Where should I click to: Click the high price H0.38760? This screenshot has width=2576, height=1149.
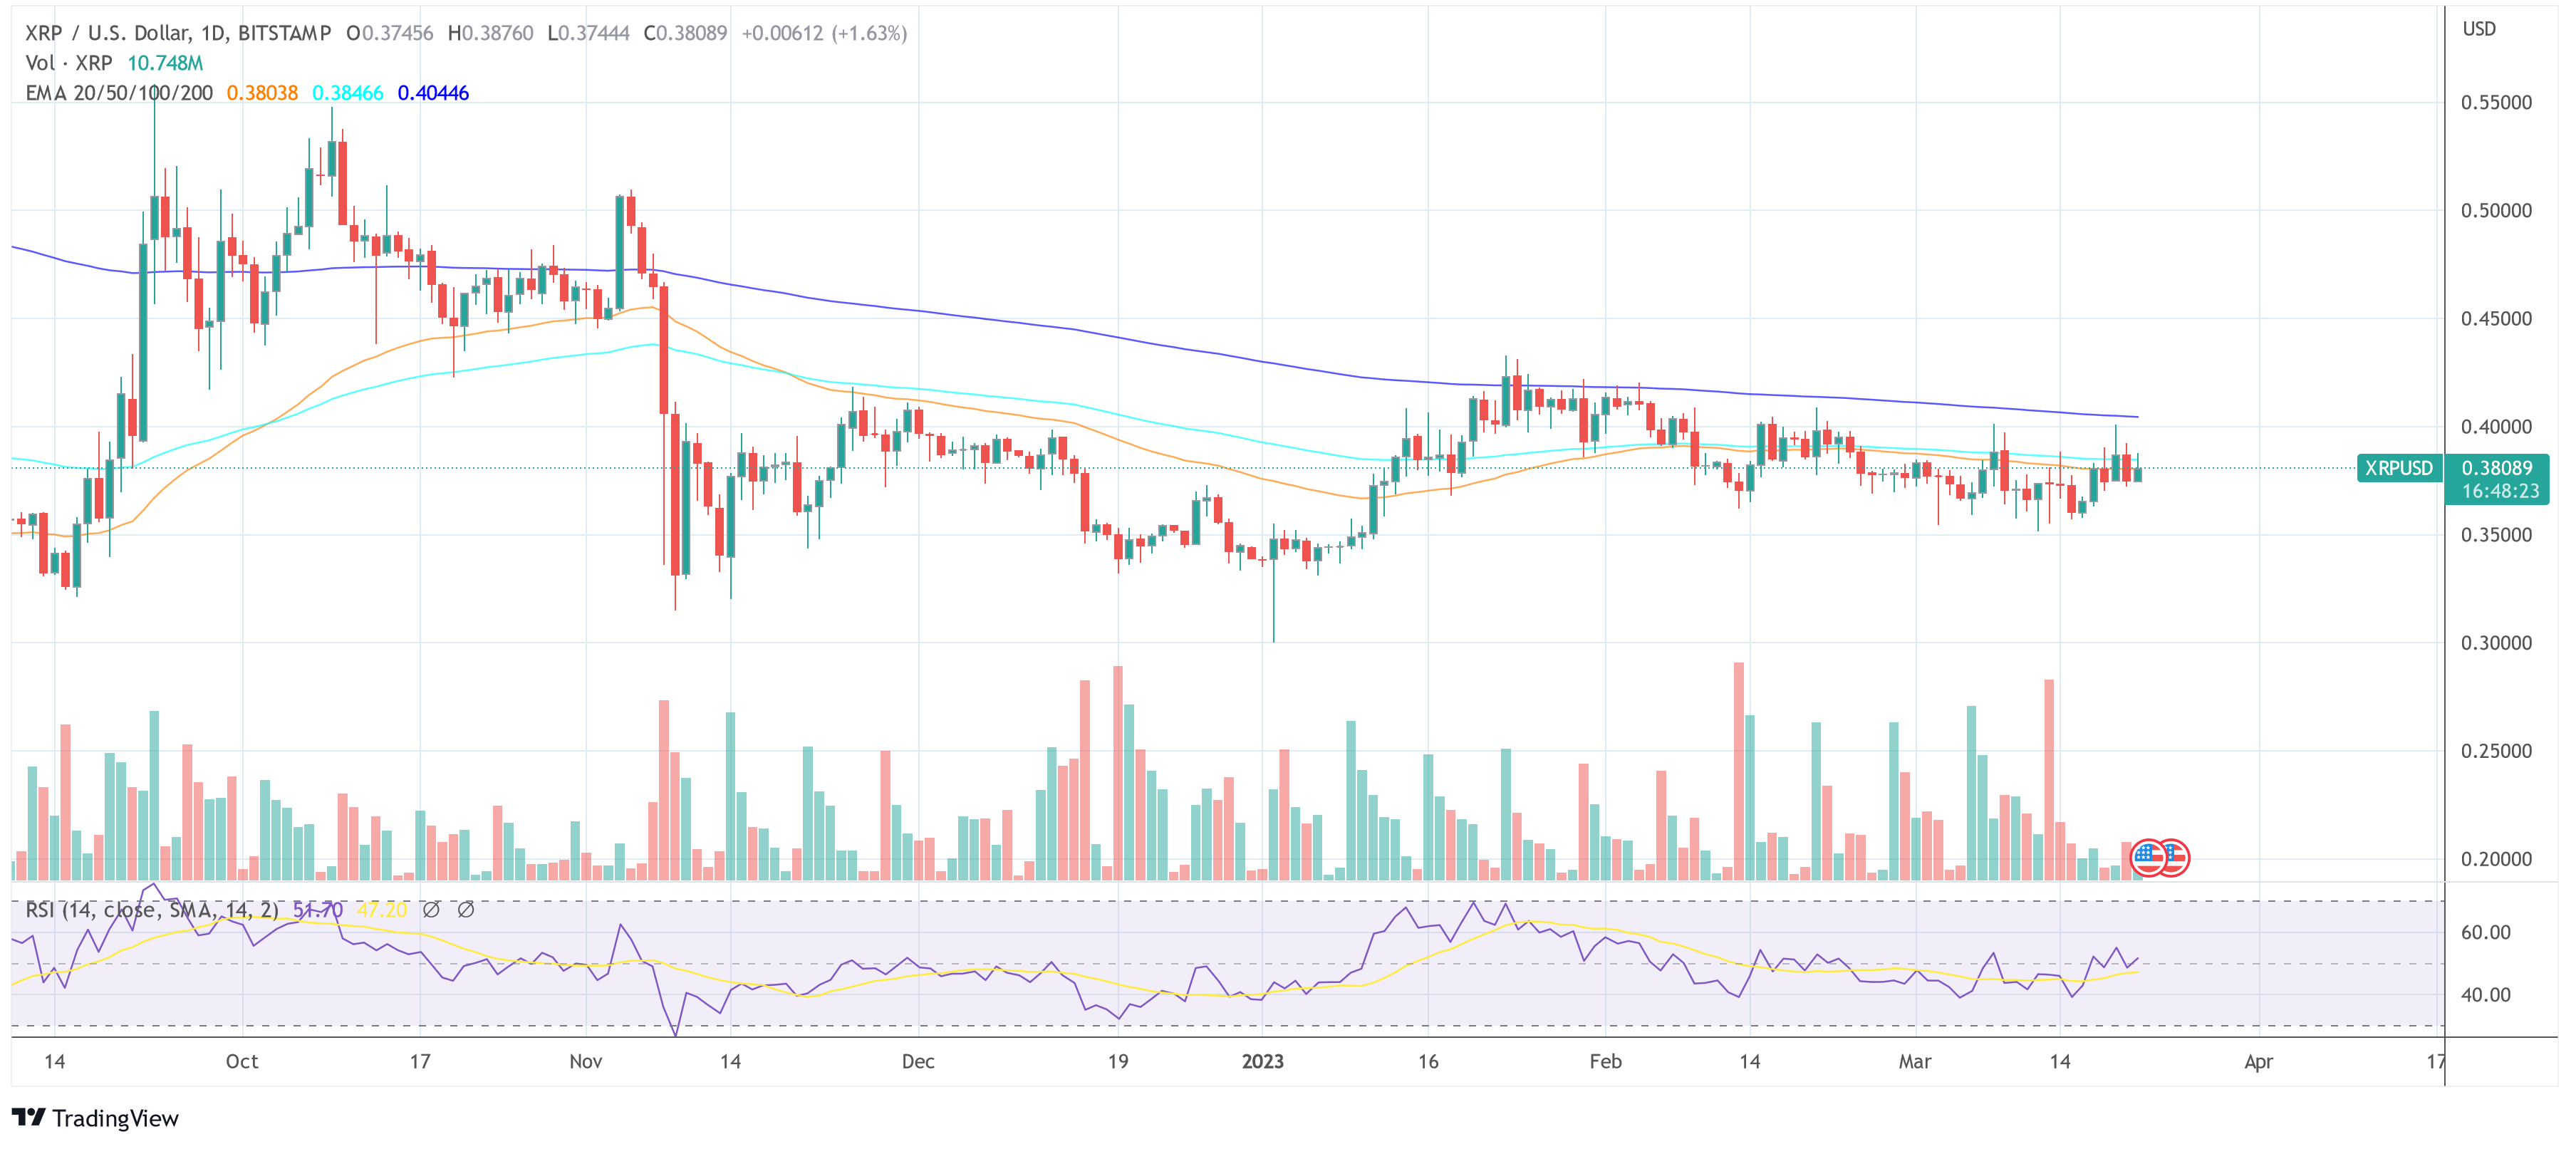pyautogui.click(x=491, y=33)
